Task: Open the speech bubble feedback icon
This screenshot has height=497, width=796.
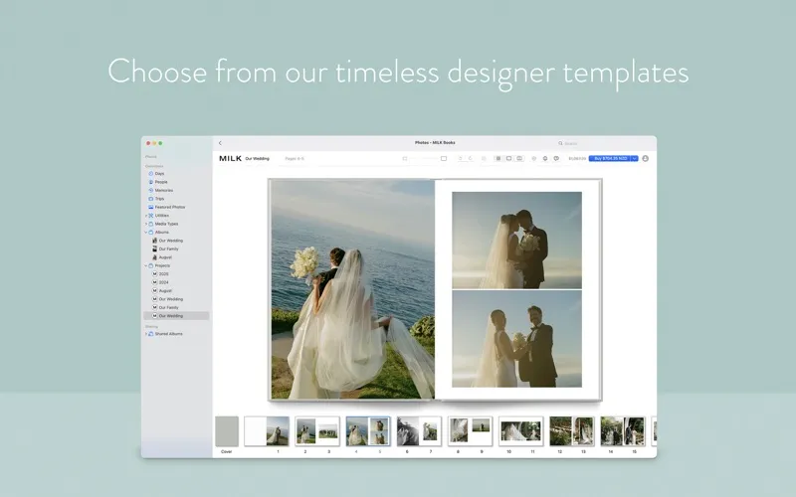Action: (556, 159)
